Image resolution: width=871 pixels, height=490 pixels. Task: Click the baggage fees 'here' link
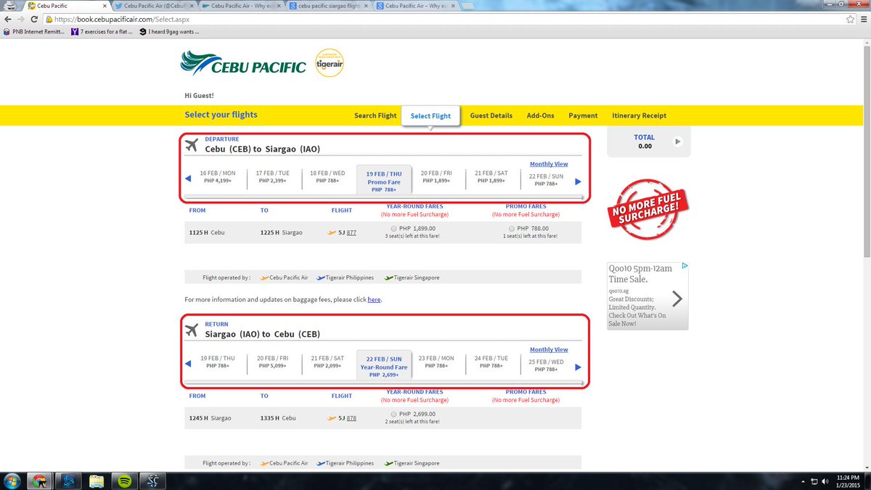[373, 299]
